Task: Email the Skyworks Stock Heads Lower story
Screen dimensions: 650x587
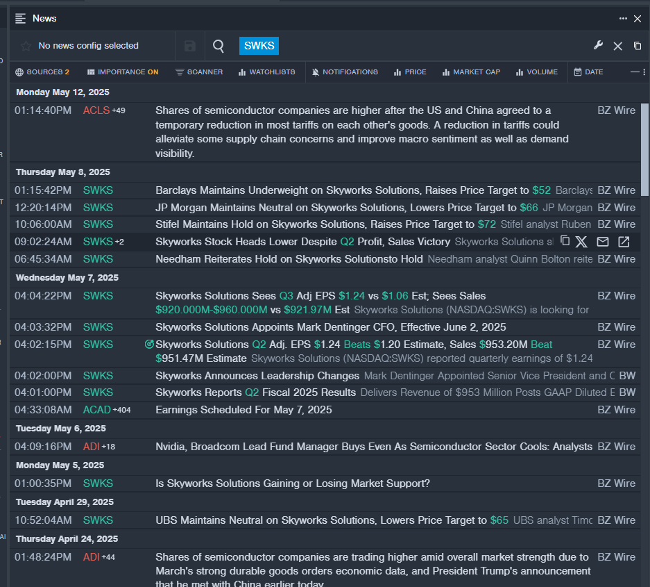Action: (x=603, y=242)
